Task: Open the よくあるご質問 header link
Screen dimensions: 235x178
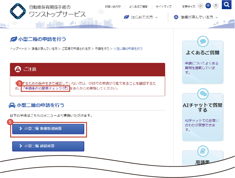Action: 138,7
